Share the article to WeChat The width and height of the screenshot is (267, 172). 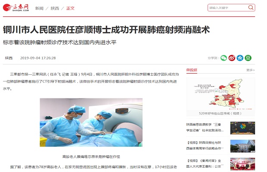click(224, 58)
